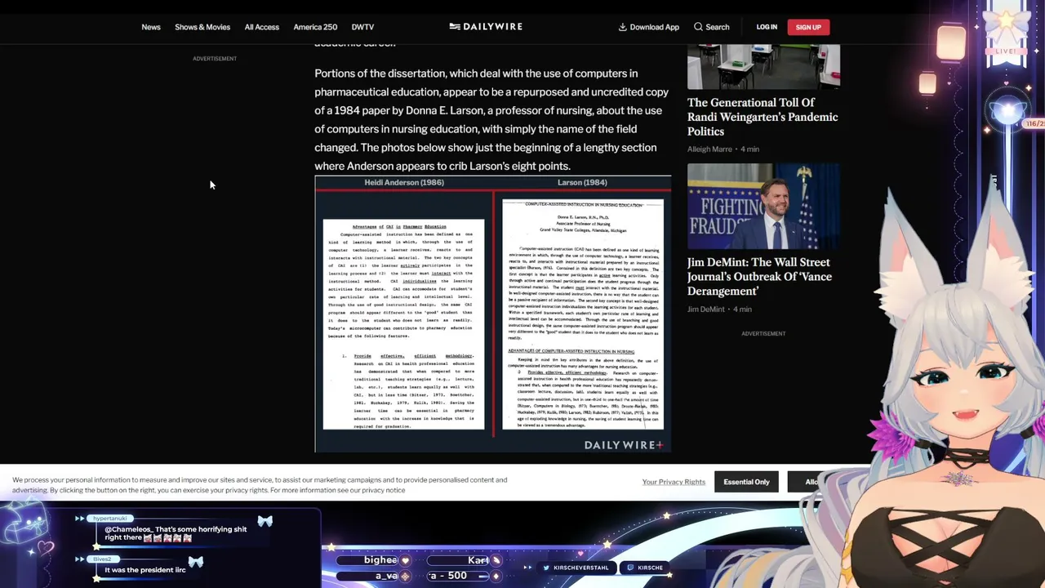The width and height of the screenshot is (1045, 588).
Task: Click the red SIGN UP button
Action: click(808, 27)
